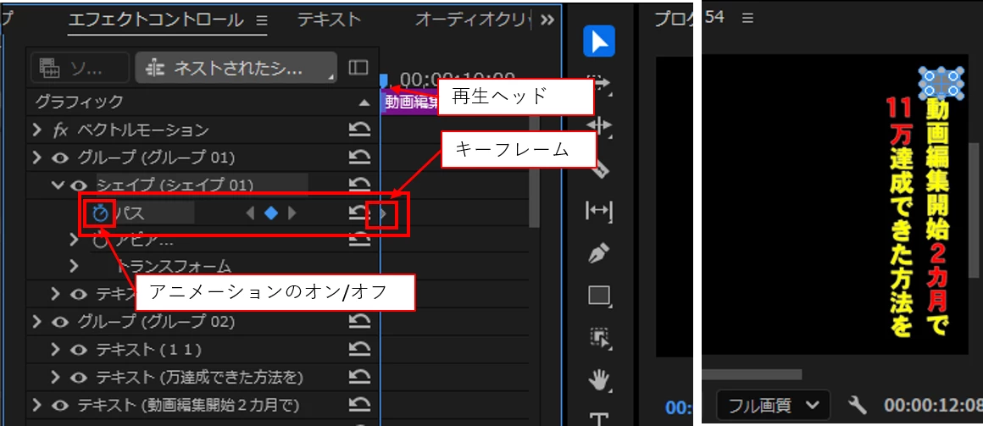Reset グループ (グループ 01) parameters
Viewport: 983px width, 426px height.
point(359,157)
